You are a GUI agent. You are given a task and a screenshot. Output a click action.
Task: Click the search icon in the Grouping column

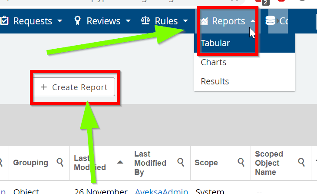pos(60,163)
